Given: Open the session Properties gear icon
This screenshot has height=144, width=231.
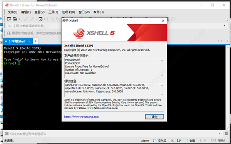Looking at the screenshot, I should point(41,19).
